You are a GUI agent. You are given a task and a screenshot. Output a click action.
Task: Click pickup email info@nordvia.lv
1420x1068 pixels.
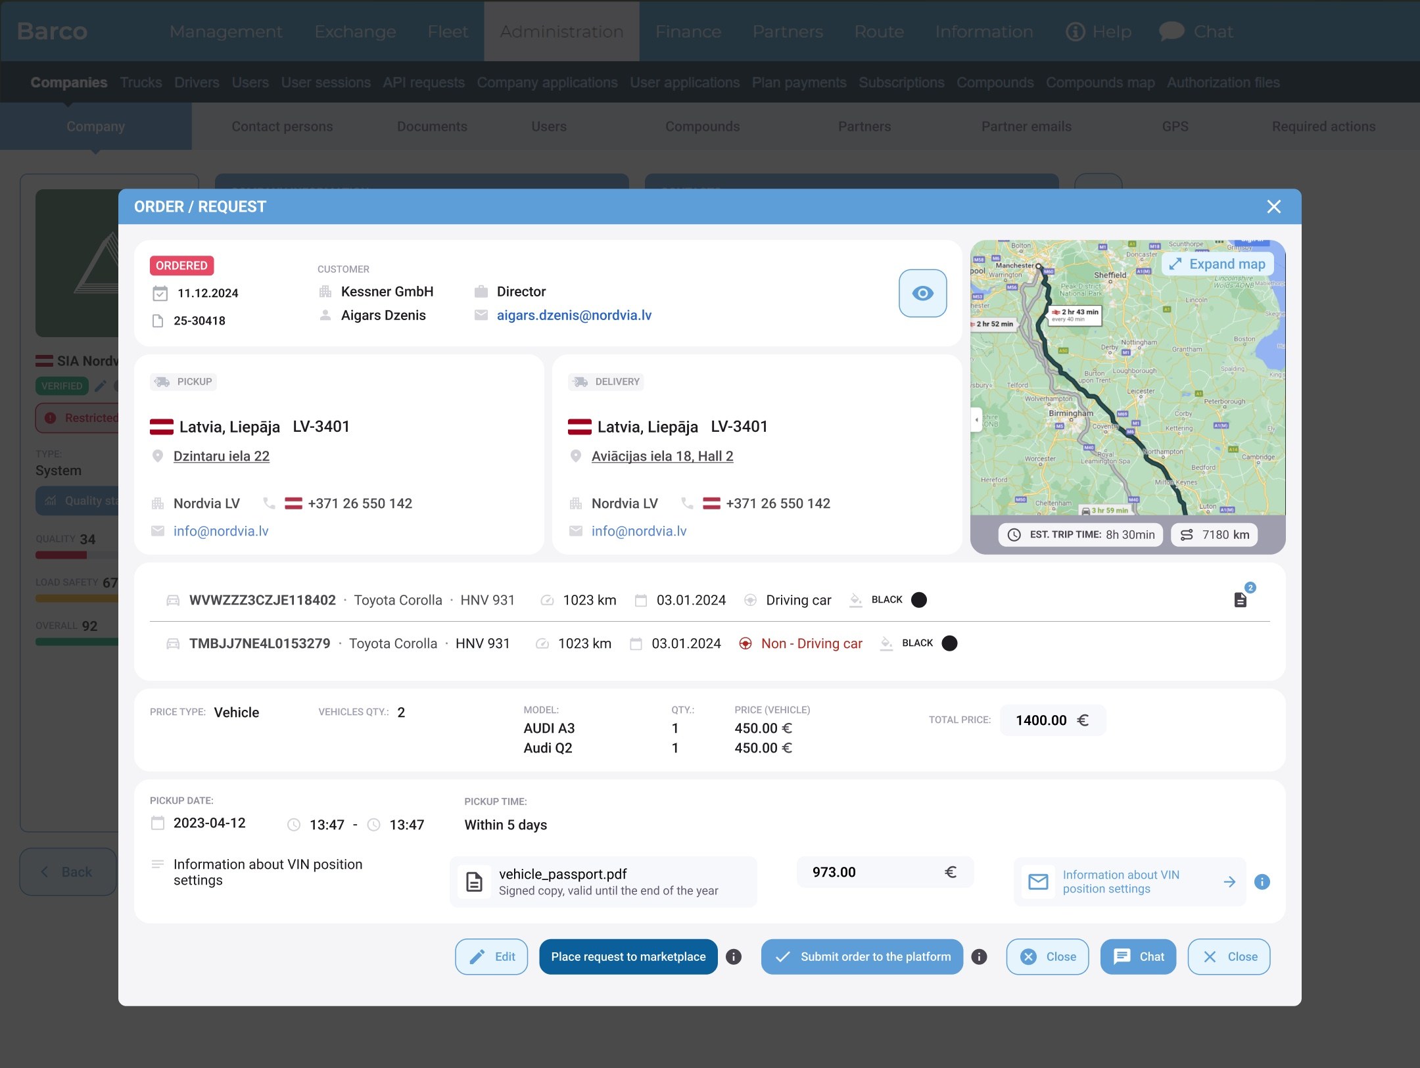(x=221, y=531)
